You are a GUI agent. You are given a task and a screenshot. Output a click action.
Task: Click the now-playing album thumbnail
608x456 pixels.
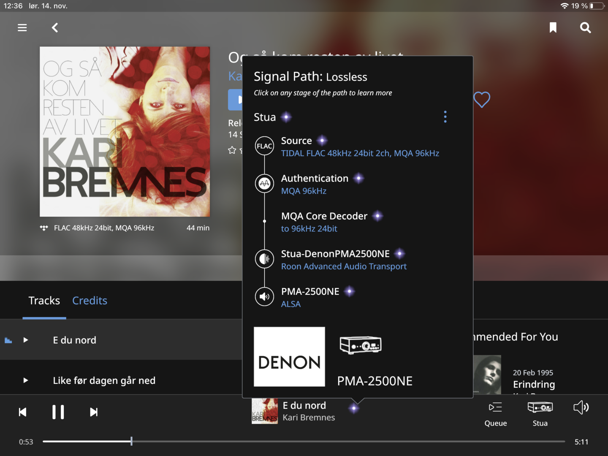tap(265, 411)
